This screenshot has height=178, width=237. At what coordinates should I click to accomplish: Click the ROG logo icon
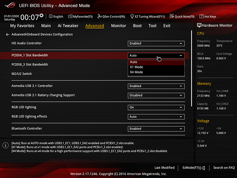click(x=10, y=5)
